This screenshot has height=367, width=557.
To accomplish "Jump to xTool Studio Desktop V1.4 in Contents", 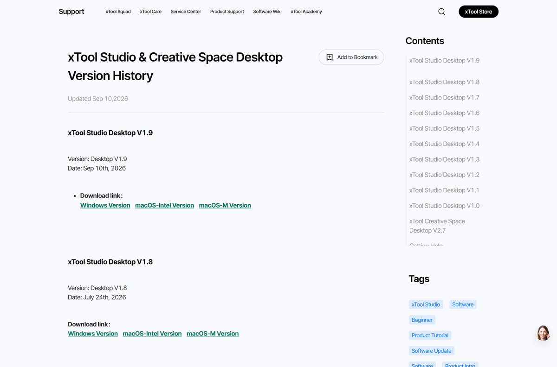I will click(x=444, y=144).
